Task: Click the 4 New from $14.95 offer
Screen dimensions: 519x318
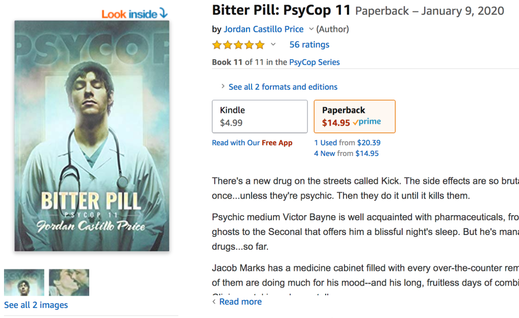Action: pos(346,153)
